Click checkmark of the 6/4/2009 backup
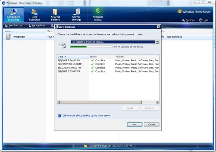Image resolution: width=216 pixels, height=152 pixels. 92,71
